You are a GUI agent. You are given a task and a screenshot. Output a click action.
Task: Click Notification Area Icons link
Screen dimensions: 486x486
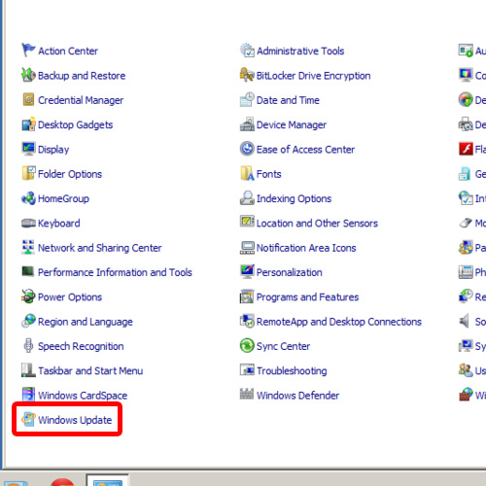coord(306,248)
